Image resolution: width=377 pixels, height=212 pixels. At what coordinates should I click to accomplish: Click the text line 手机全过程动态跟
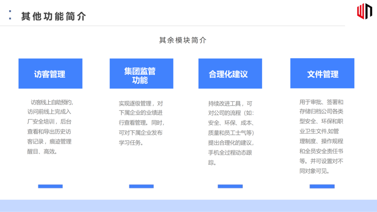coord(230,152)
